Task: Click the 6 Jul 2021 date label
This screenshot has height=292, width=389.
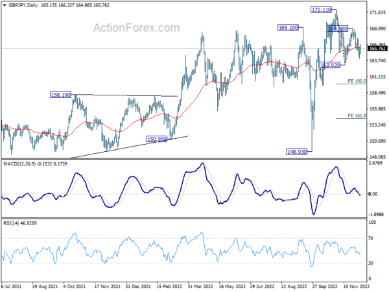Action: [x=11, y=286]
